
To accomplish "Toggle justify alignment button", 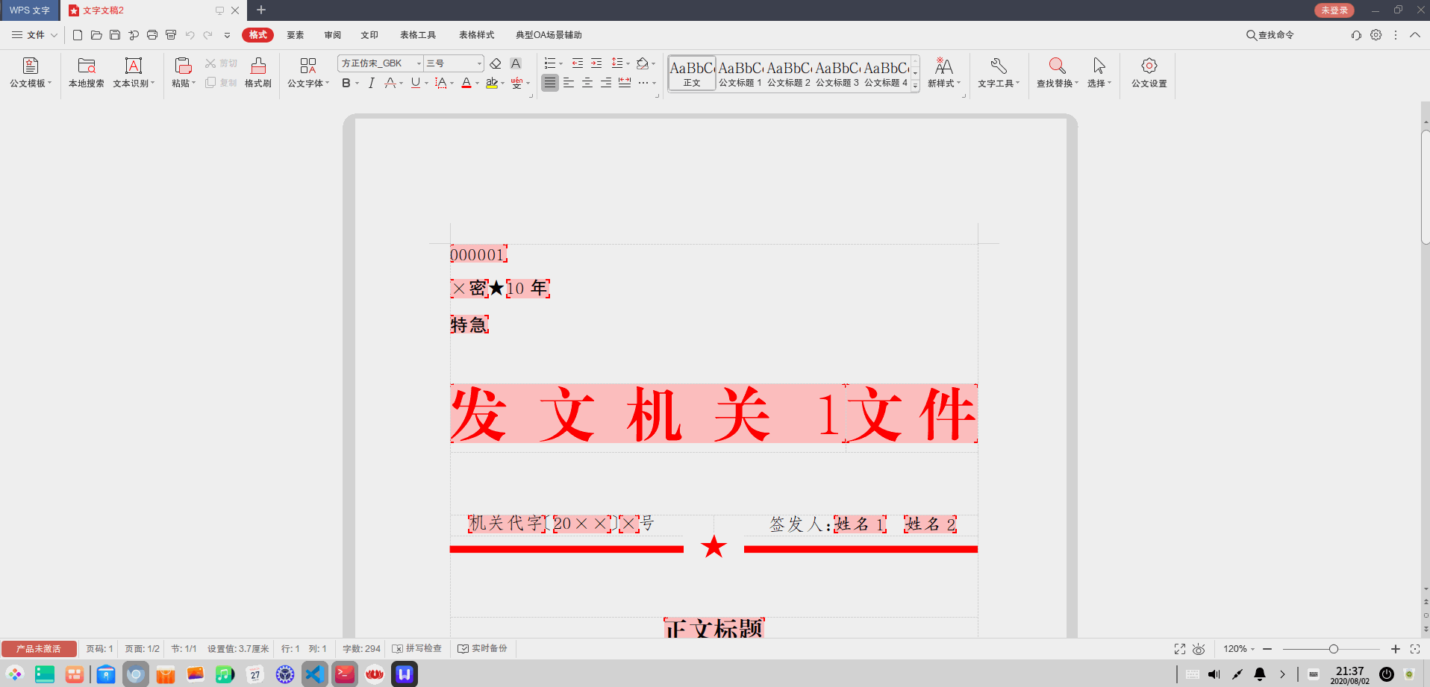I will tap(550, 83).
